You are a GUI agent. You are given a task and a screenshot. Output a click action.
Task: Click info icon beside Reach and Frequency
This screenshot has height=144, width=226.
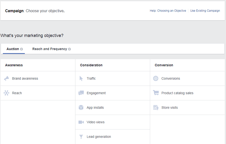pyautogui.click(x=69, y=49)
